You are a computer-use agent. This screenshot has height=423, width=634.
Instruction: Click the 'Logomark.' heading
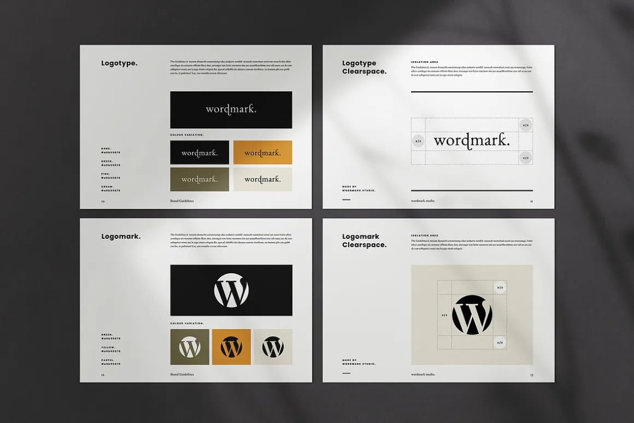121,237
